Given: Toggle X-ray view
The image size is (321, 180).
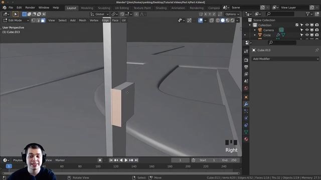Looking at the screenshot, I should coord(212,20).
